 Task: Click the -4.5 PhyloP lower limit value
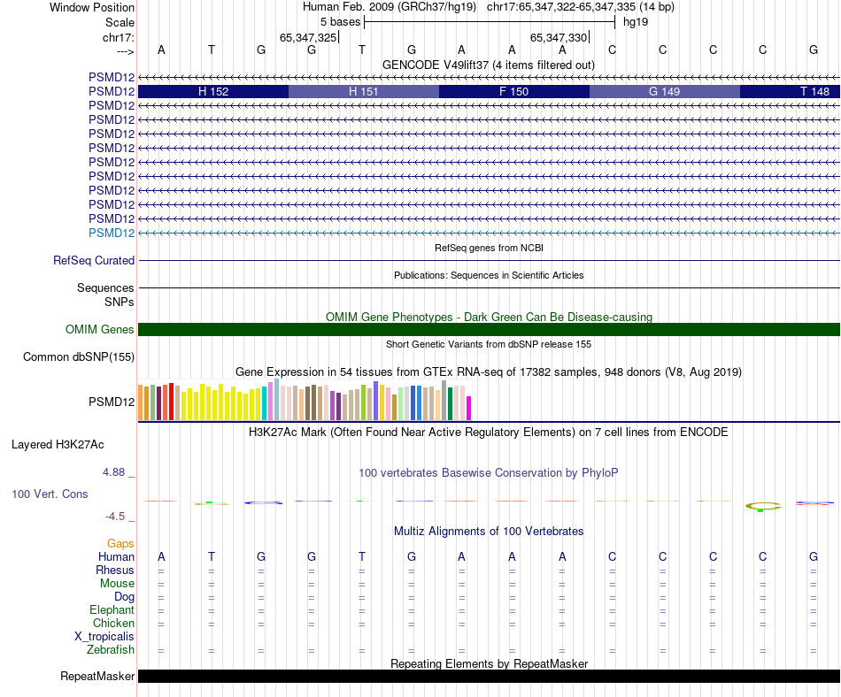pos(115,517)
